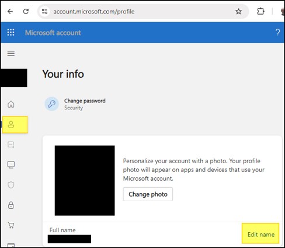Open the Order history cart sidebar icon
Image resolution: width=285 pixels, height=248 pixels.
(11, 225)
